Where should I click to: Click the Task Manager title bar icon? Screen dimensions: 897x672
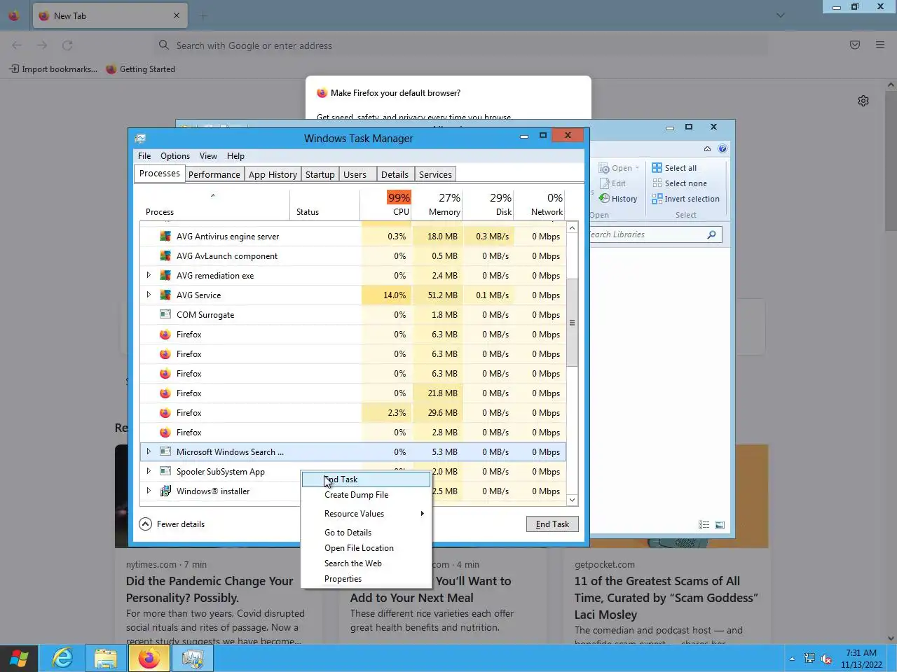(x=140, y=138)
